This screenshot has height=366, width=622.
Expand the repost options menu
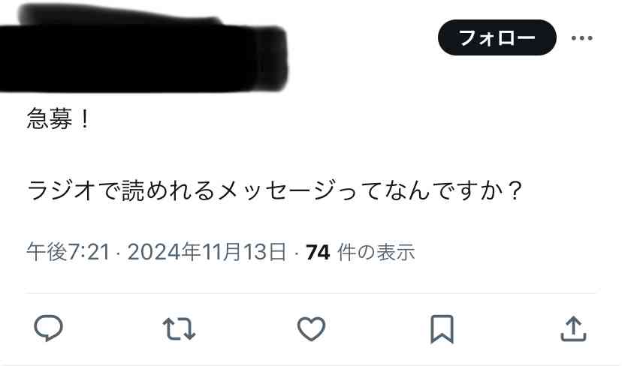179,328
